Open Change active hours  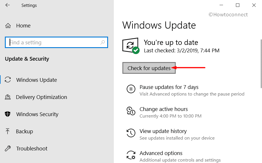coord(164,109)
